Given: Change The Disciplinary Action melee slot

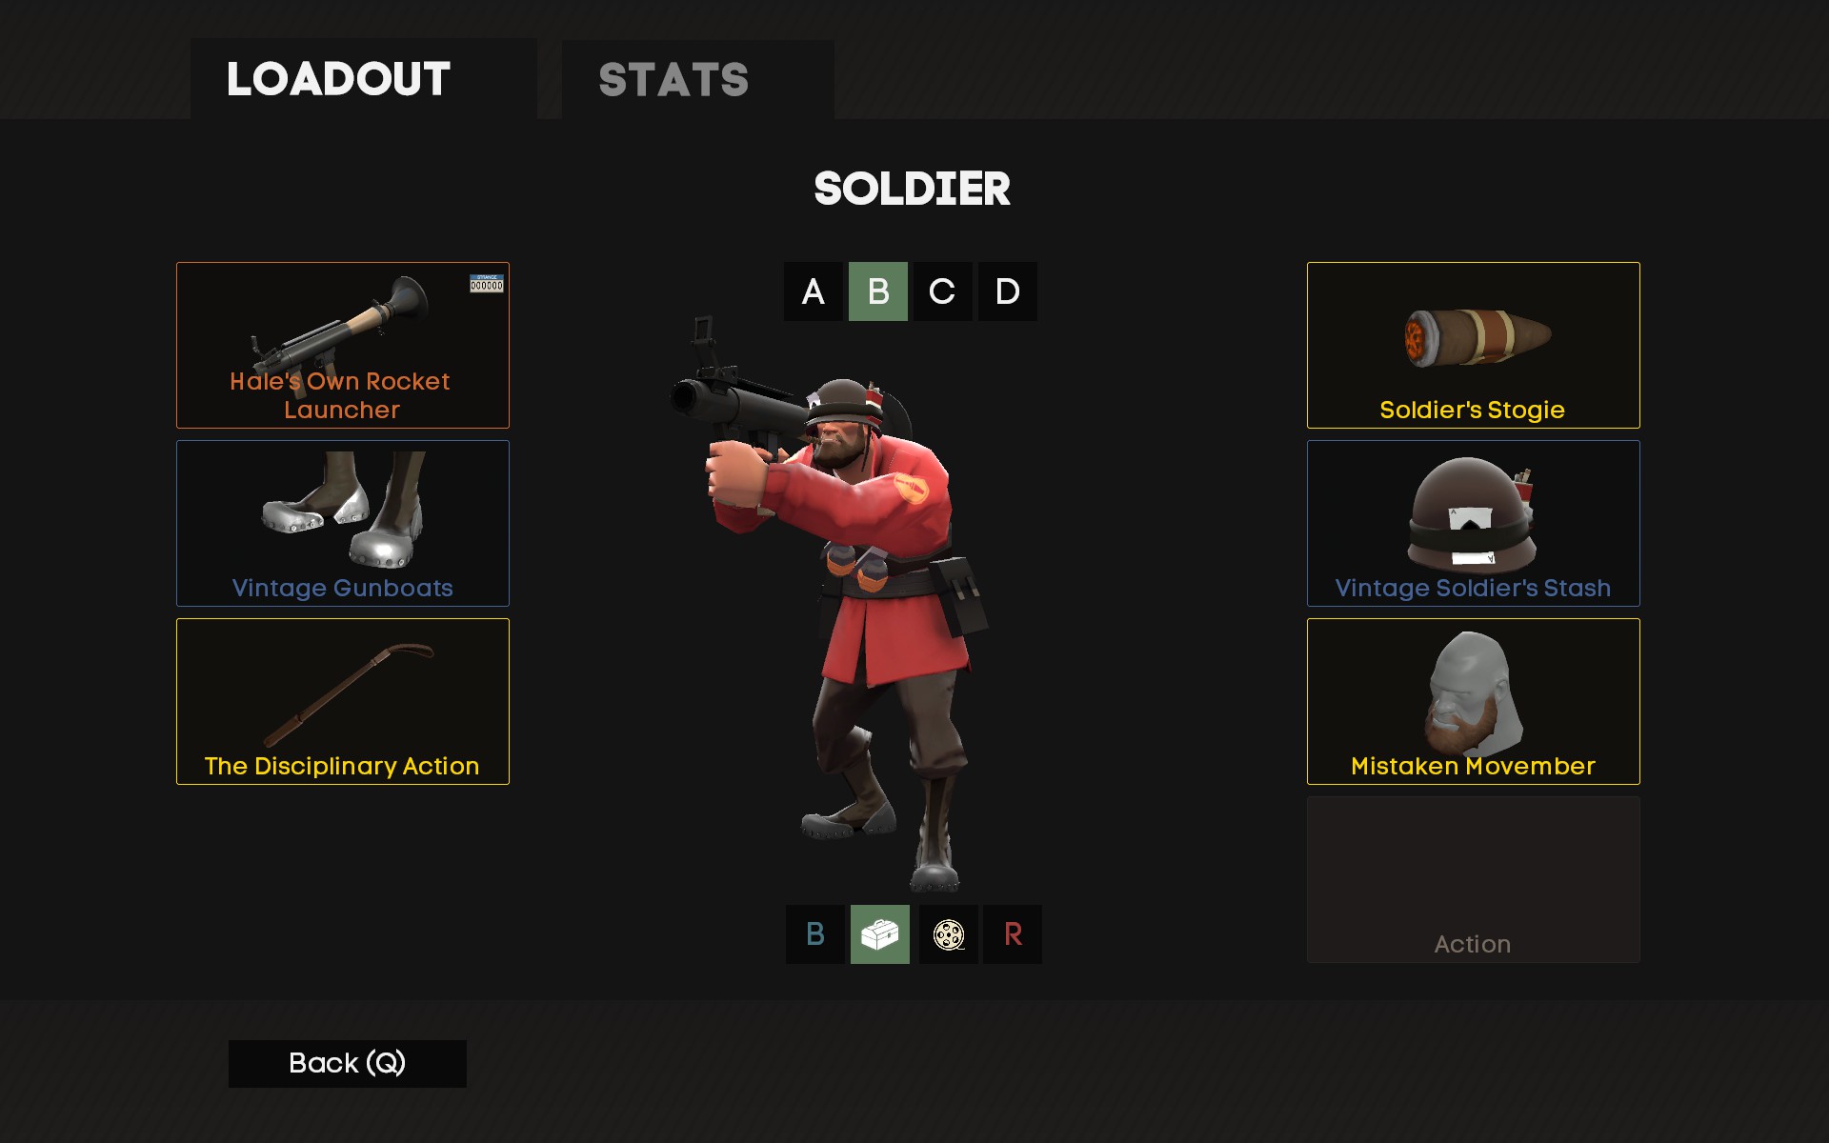Looking at the screenshot, I should pyautogui.click(x=343, y=701).
